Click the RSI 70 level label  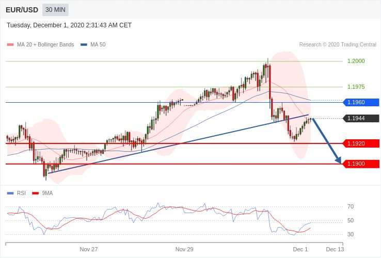click(x=351, y=207)
